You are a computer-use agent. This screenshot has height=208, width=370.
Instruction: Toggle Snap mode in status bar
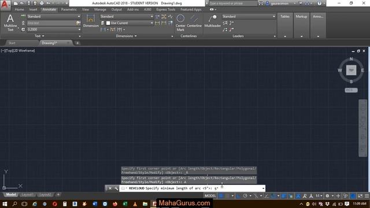[227, 196]
